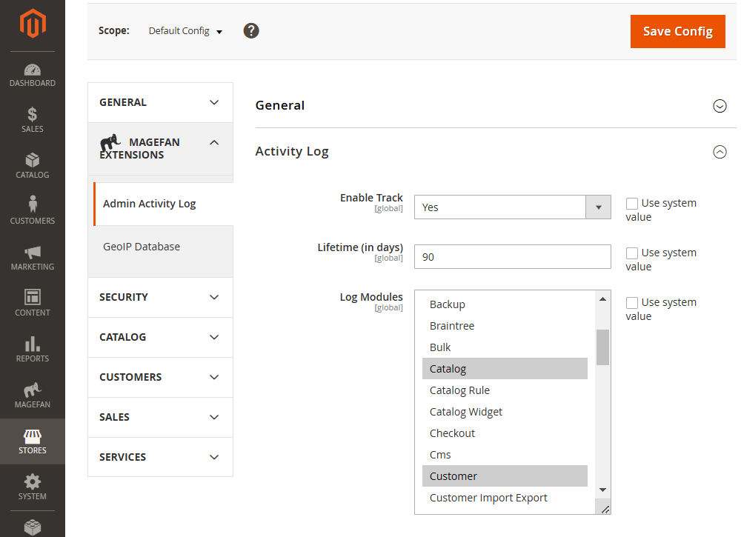This screenshot has width=741, height=537.
Task: Open the Scope Default Config dropdown
Action: (185, 31)
